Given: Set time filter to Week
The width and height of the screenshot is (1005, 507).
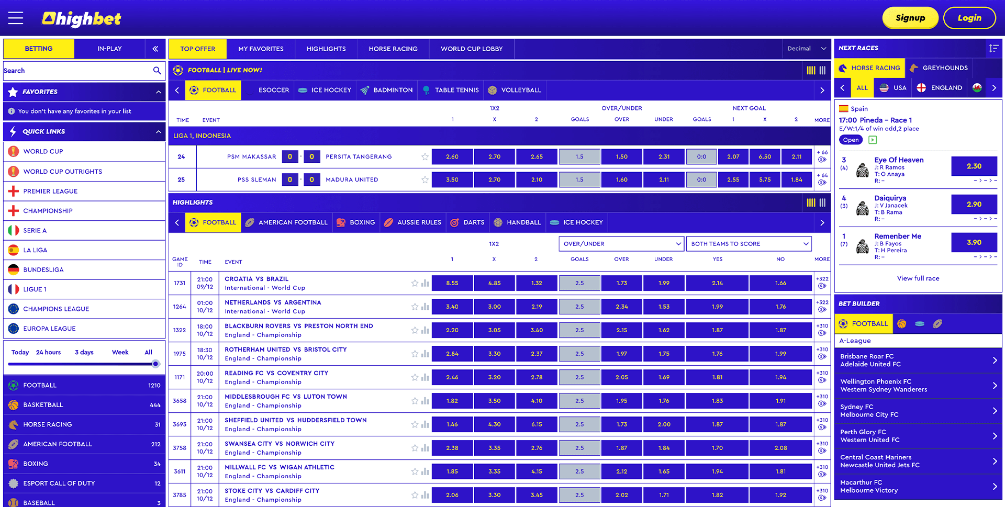Looking at the screenshot, I should 120,353.
